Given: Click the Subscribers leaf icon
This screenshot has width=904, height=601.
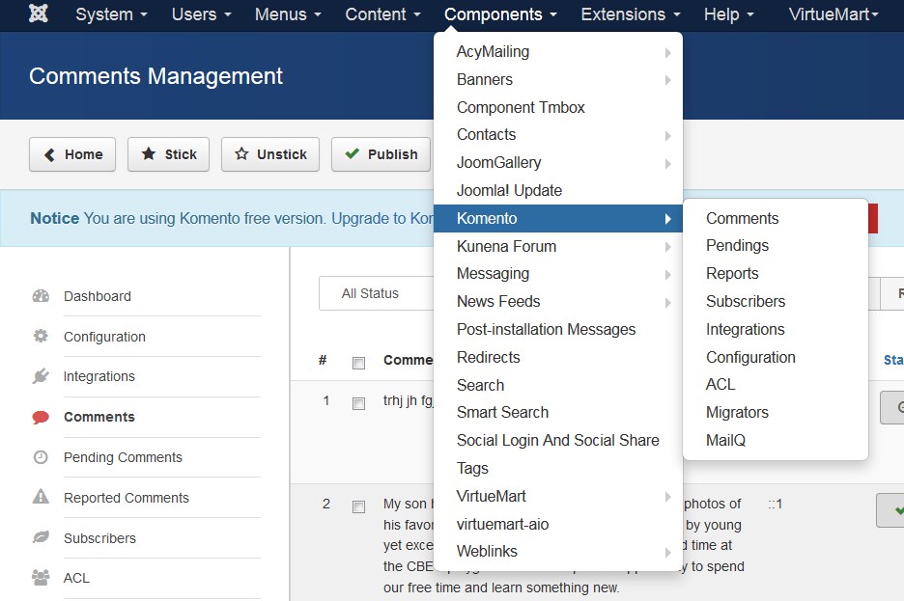Looking at the screenshot, I should click(x=41, y=537).
